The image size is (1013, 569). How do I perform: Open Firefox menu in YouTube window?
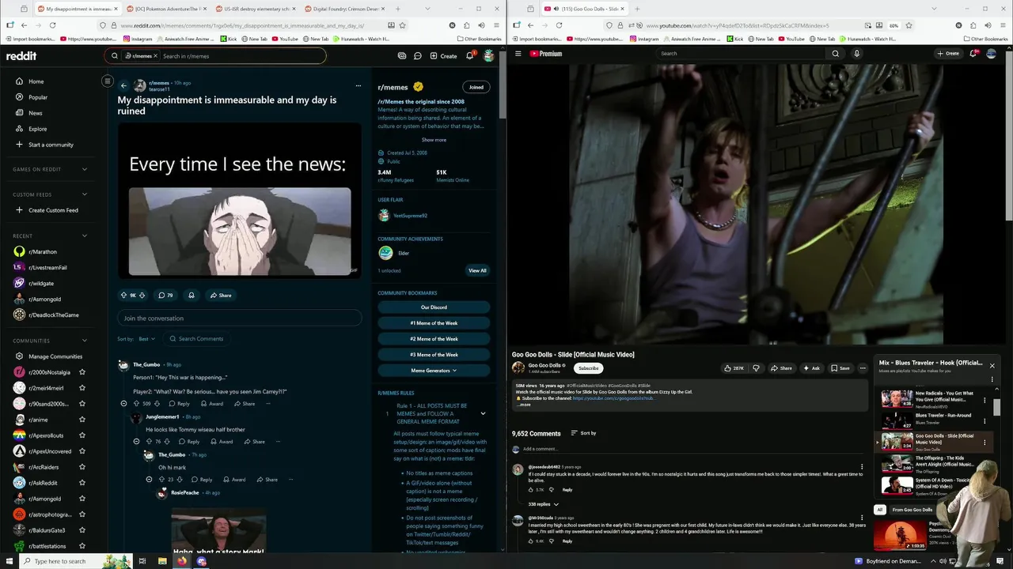[1003, 25]
